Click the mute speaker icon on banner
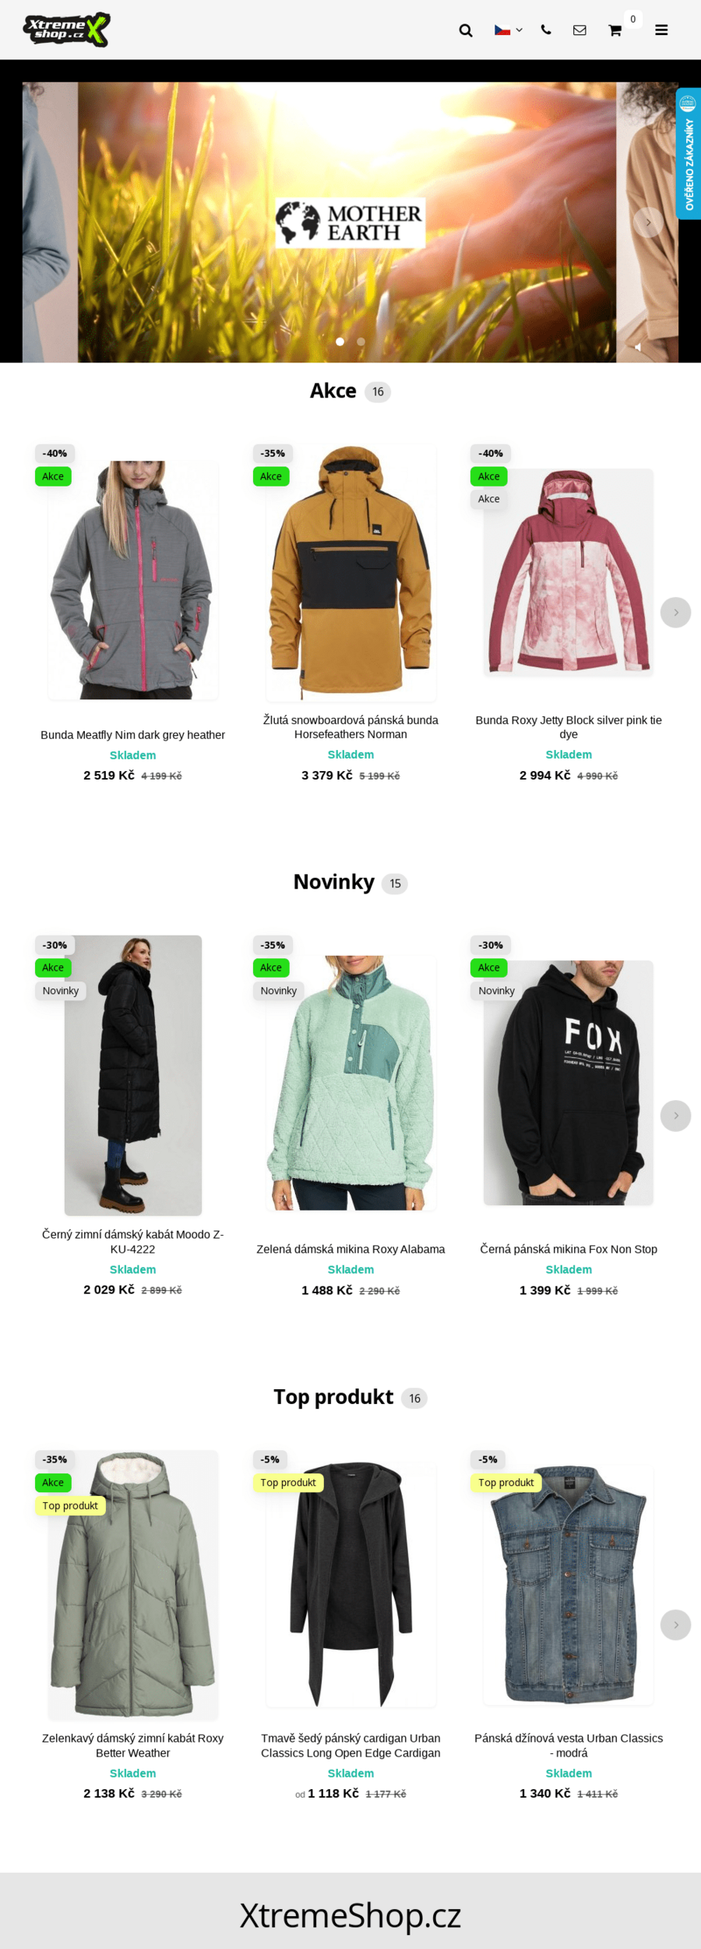This screenshot has width=701, height=1949. point(638,347)
